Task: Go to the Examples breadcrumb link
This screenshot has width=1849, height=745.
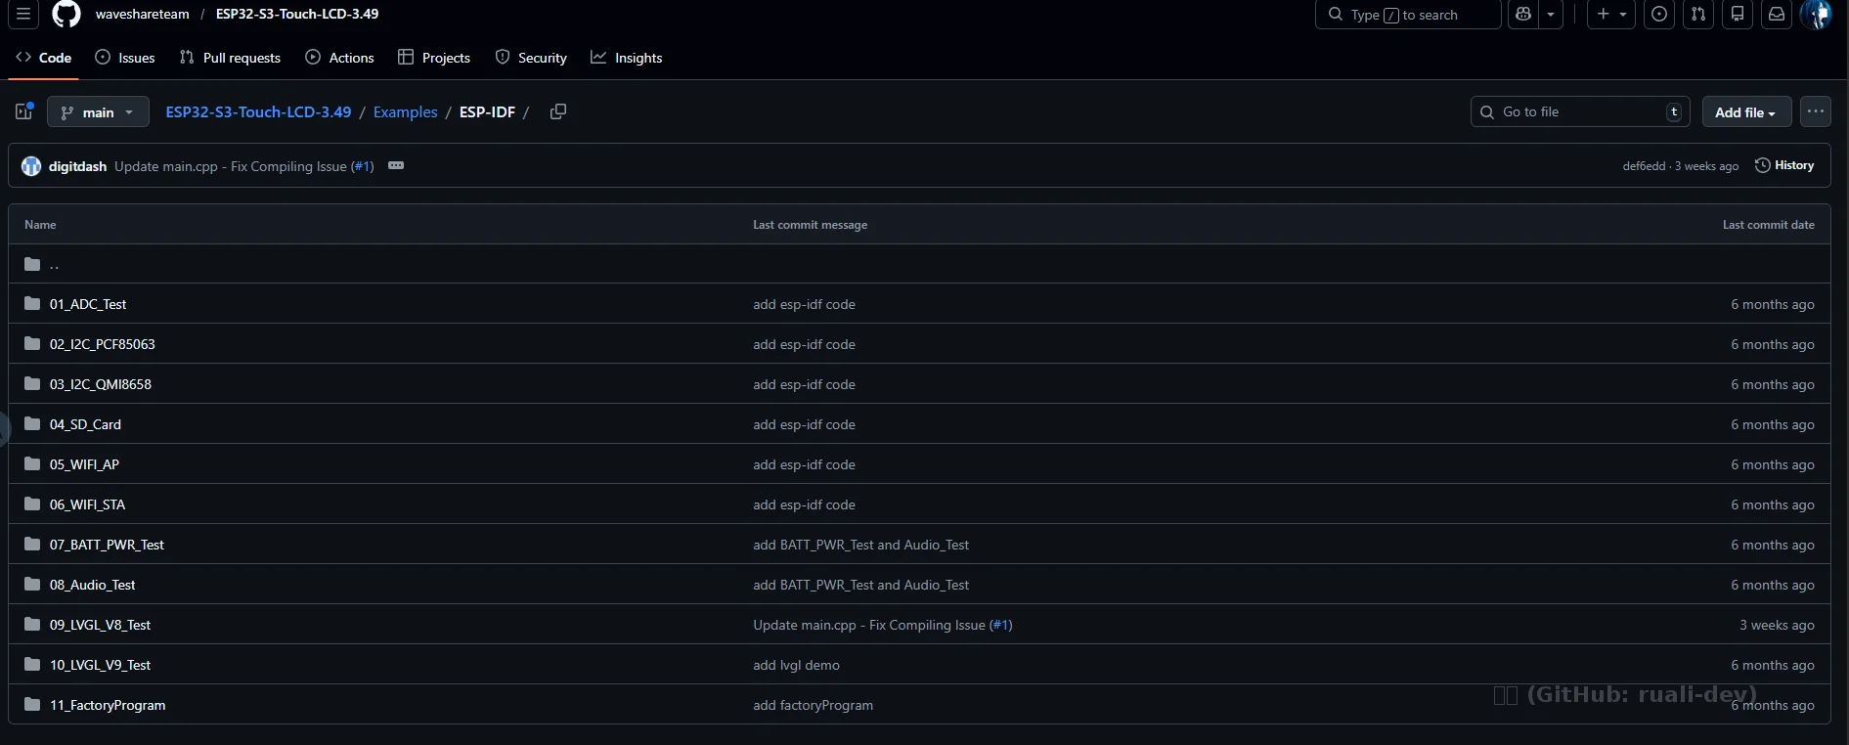Action: tap(405, 112)
